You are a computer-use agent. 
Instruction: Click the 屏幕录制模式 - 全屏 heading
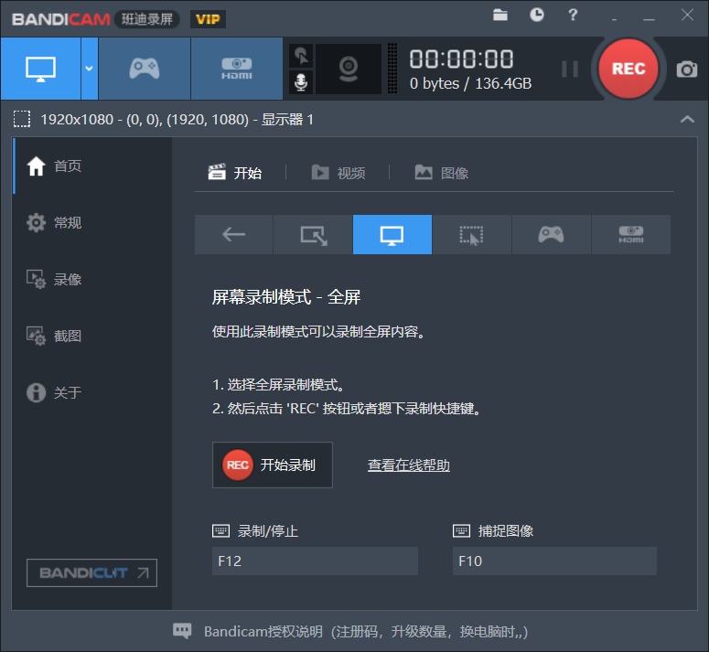286,297
